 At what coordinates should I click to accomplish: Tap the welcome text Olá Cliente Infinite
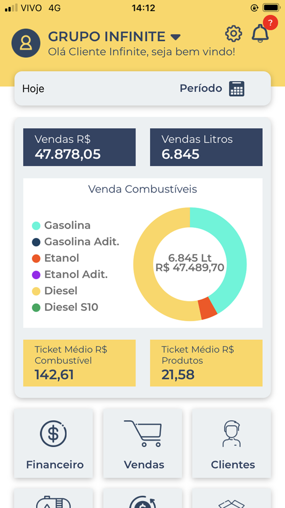(x=141, y=52)
